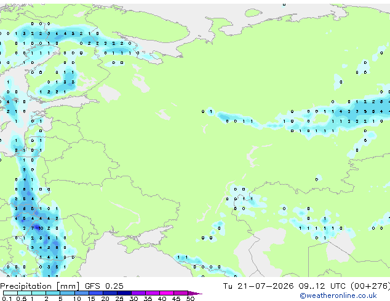Pick the 10–15 mm legend color swatch

81,293
